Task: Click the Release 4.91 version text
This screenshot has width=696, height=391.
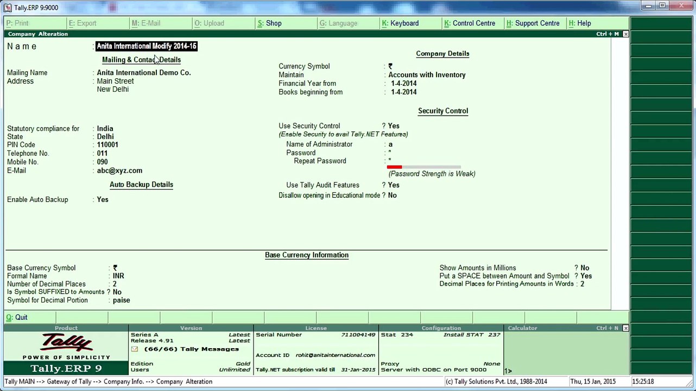Action: [x=152, y=341]
